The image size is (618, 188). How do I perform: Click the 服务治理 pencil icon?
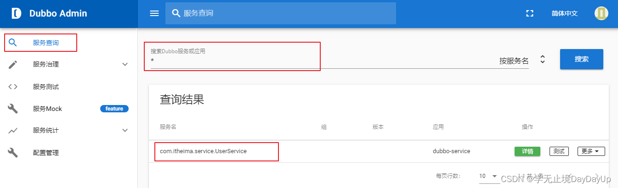13,65
